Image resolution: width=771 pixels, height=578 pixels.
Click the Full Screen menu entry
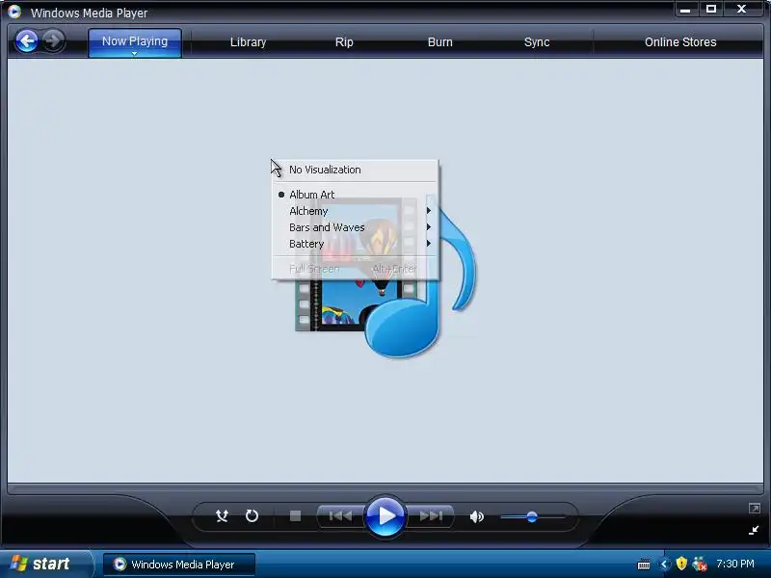point(355,269)
